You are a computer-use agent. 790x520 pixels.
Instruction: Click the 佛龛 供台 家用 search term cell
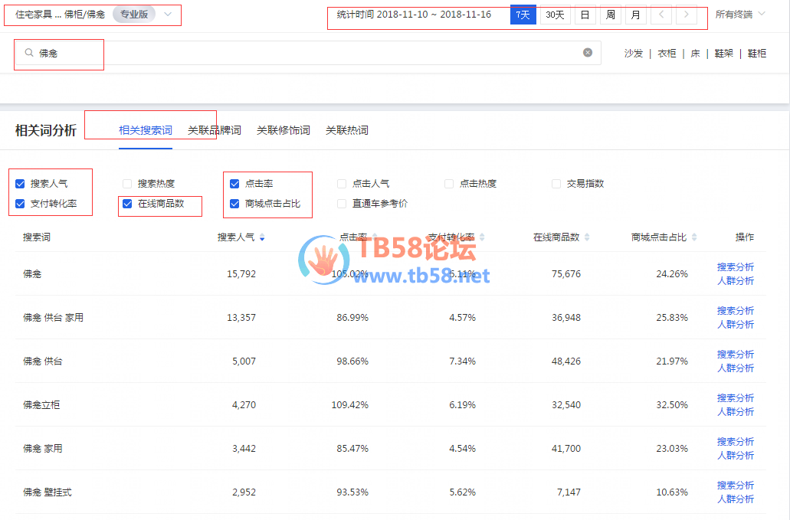click(54, 318)
